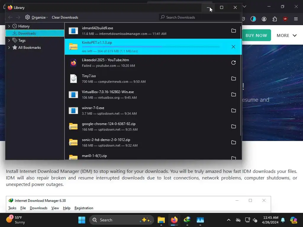Open File menu in the IDM screenshot

[23, 208]
